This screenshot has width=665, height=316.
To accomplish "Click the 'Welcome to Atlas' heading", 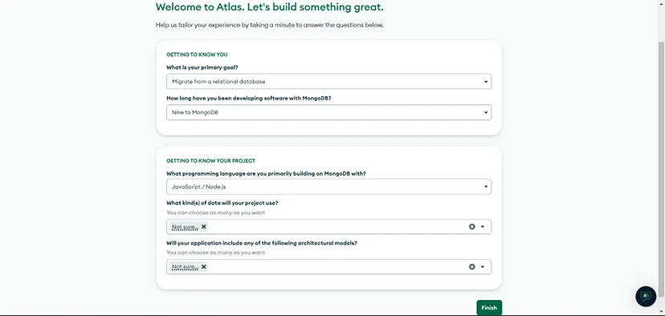I will coord(269,6).
